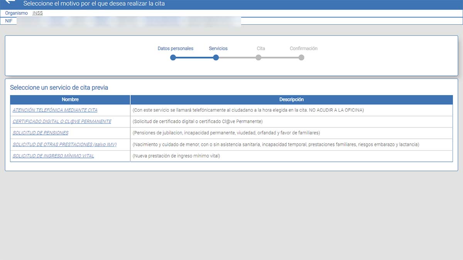This screenshot has width=463, height=260.
Task: Open the INSS organismo link
Action: coord(37,13)
